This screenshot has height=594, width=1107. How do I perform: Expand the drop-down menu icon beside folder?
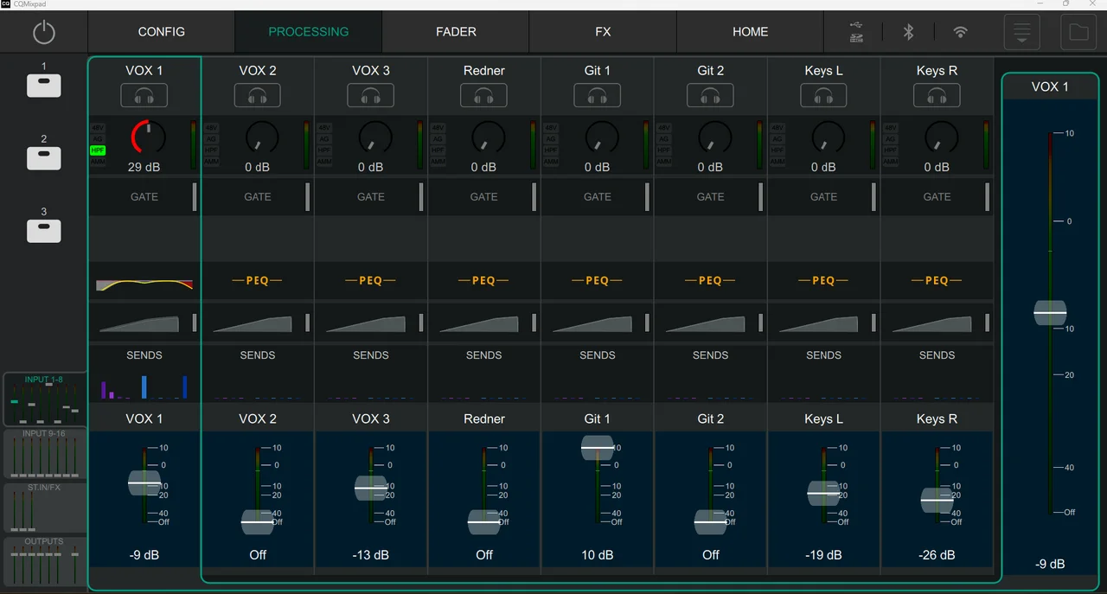[1021, 33]
